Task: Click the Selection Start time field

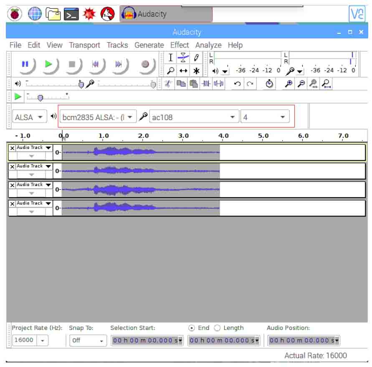Action: (147, 340)
